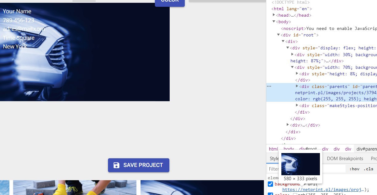
Task: Click the car image preview in the tooltip
Action: coord(300,164)
